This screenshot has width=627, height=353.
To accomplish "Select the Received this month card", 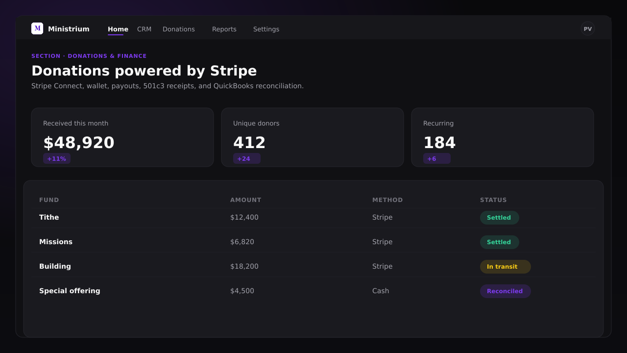I will point(122,137).
